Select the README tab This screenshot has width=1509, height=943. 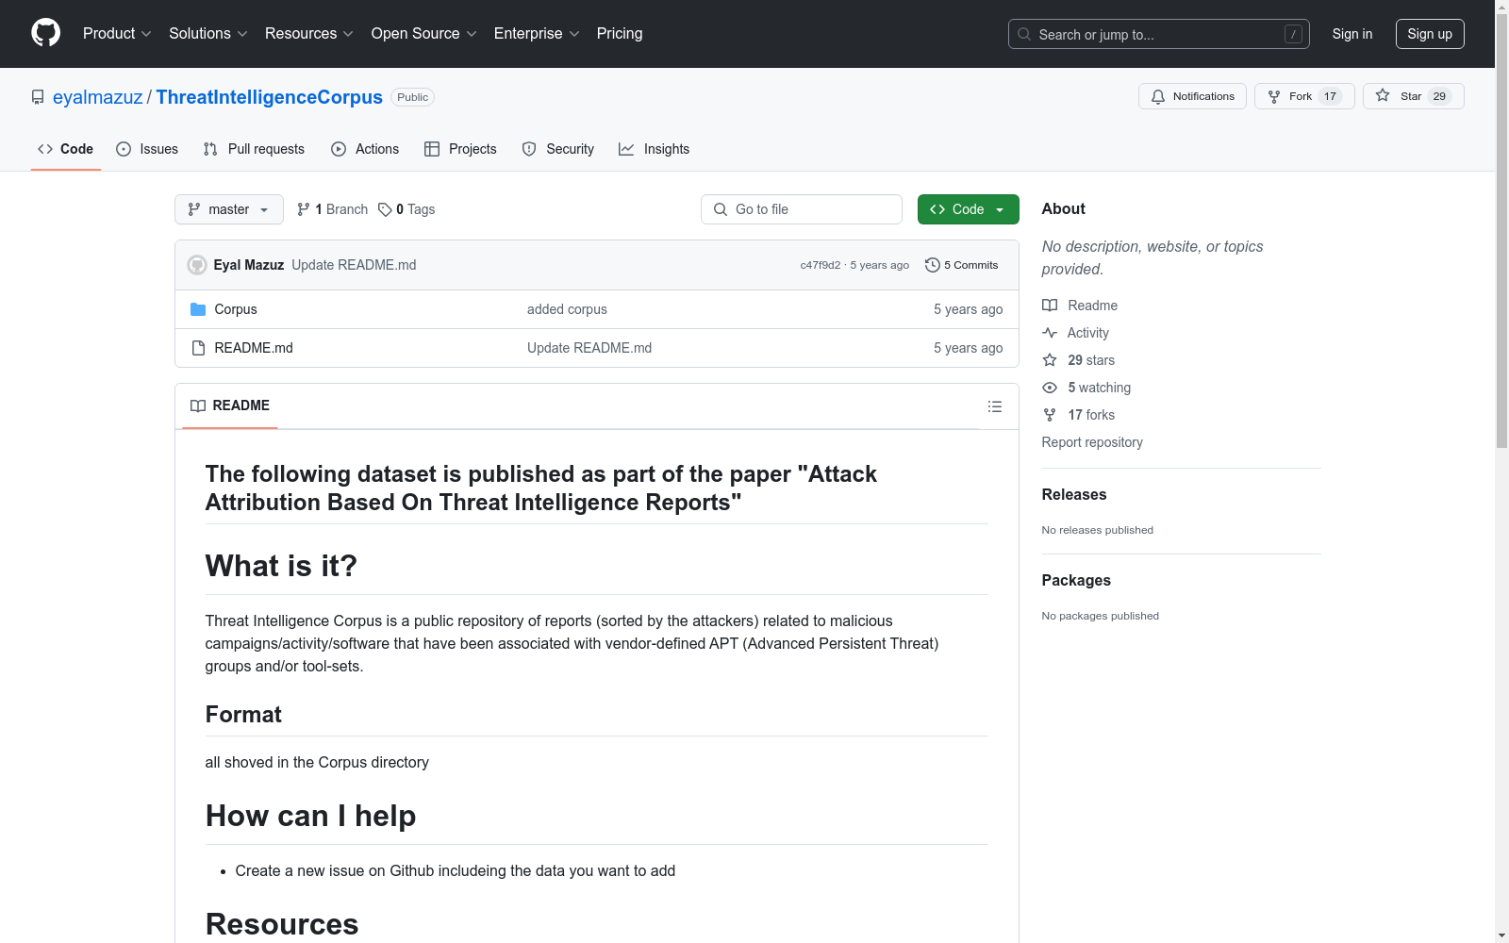(230, 405)
